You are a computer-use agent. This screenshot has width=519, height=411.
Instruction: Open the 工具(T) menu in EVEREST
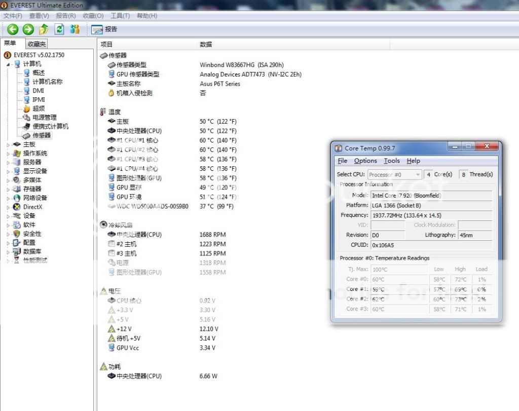(120, 16)
